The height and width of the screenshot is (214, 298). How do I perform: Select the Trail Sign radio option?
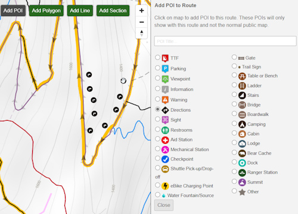pyautogui.click(x=234, y=66)
